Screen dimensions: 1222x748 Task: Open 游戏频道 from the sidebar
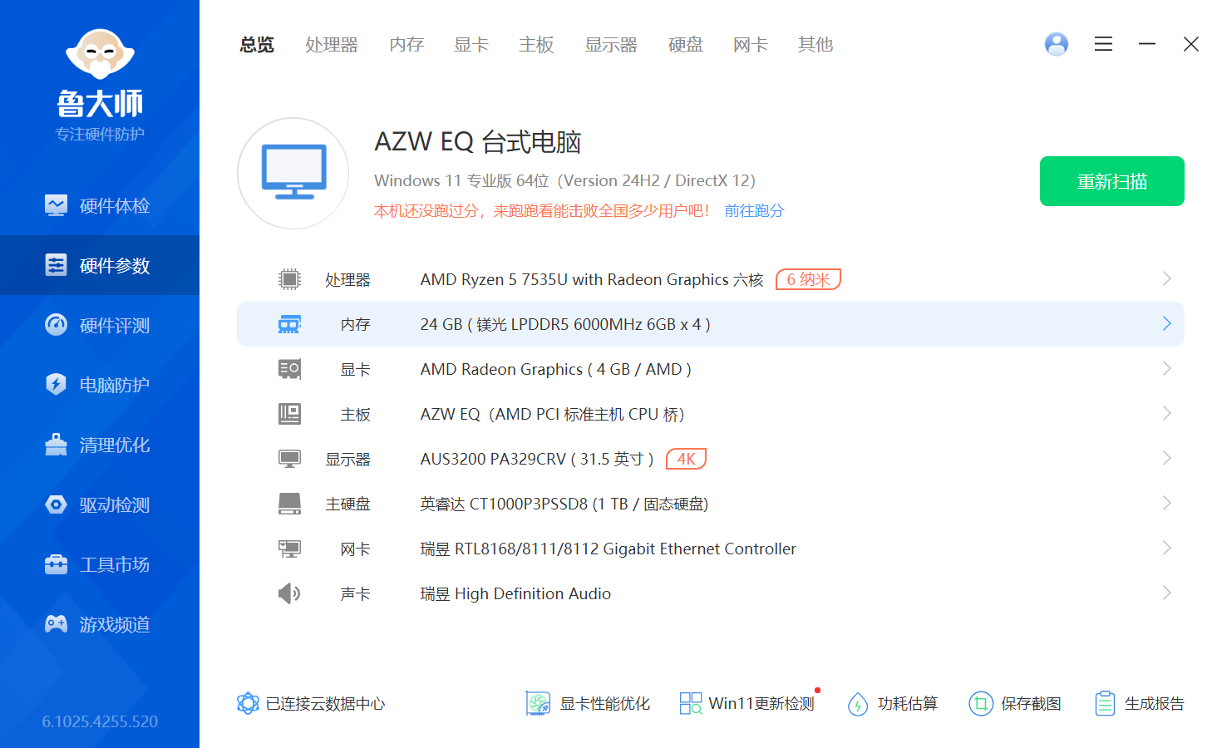click(x=100, y=624)
